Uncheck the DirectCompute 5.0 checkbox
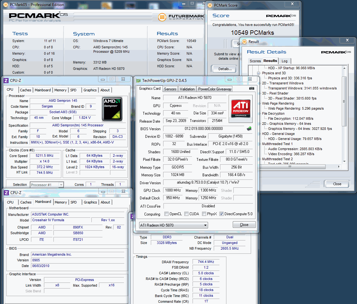357x304 pixels. point(221,214)
